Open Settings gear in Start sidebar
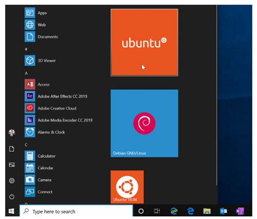 [x=12, y=180]
